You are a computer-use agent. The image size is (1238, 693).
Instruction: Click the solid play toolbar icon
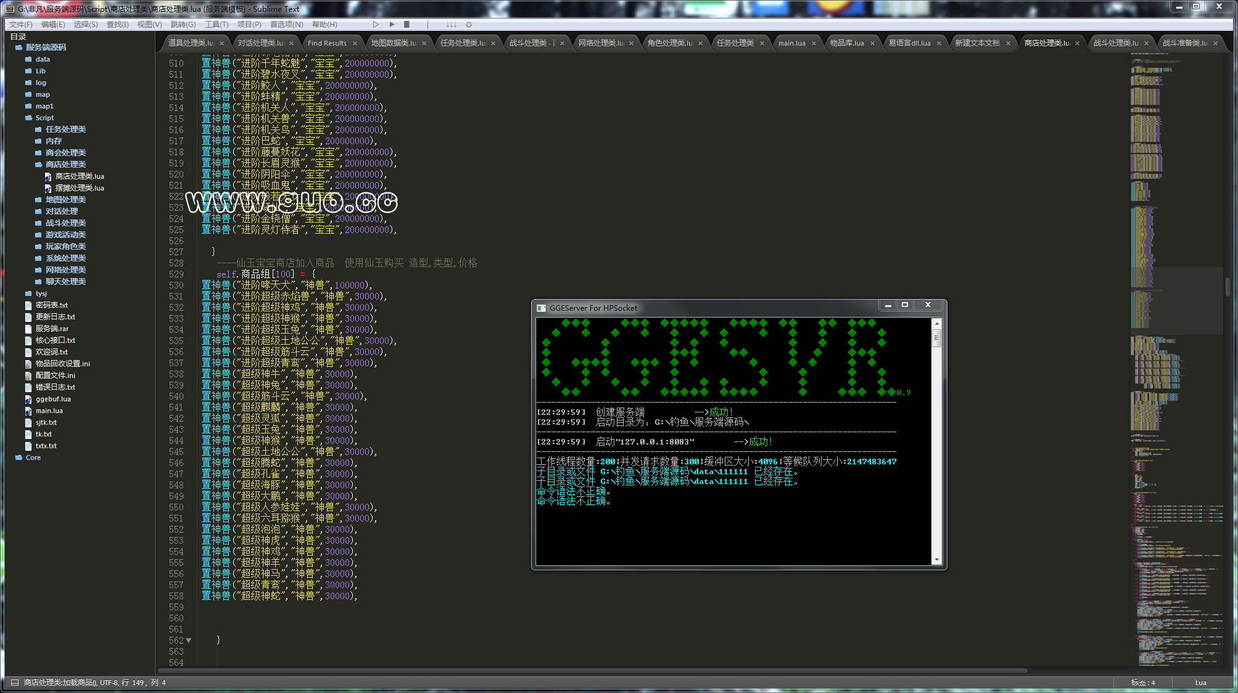coord(392,25)
